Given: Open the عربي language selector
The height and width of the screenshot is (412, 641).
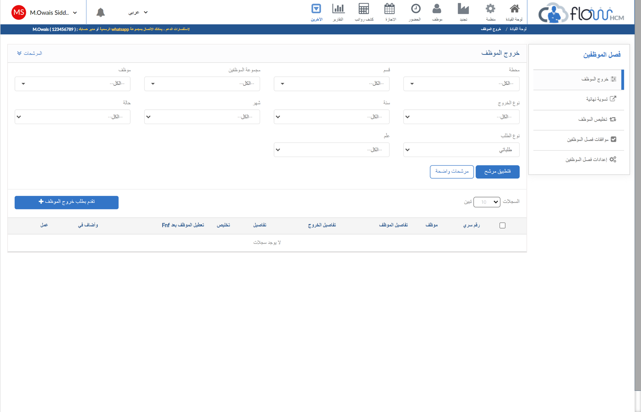Looking at the screenshot, I should (x=138, y=12).
